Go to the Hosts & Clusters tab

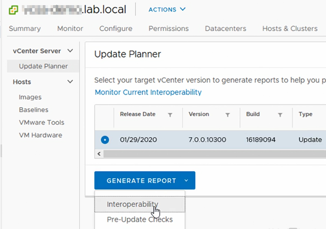click(x=290, y=29)
